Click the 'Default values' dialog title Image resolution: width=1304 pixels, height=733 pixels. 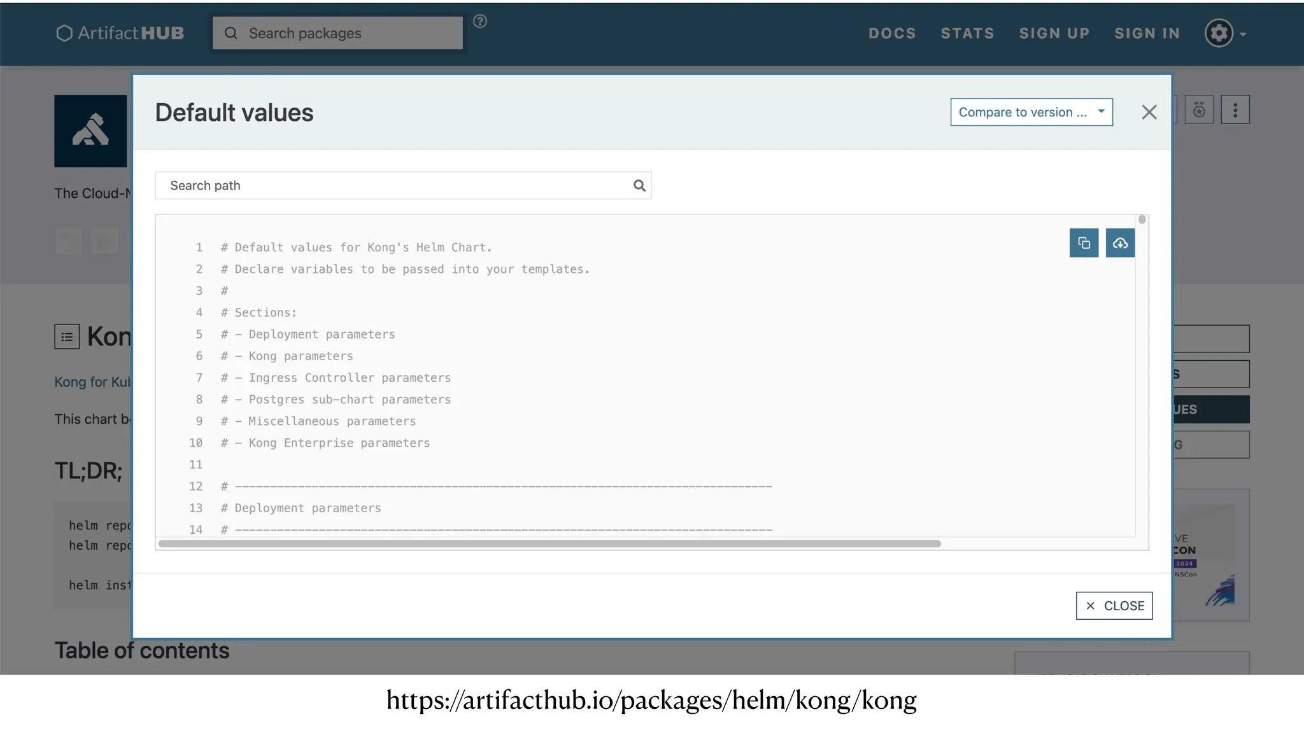pyautogui.click(x=234, y=113)
